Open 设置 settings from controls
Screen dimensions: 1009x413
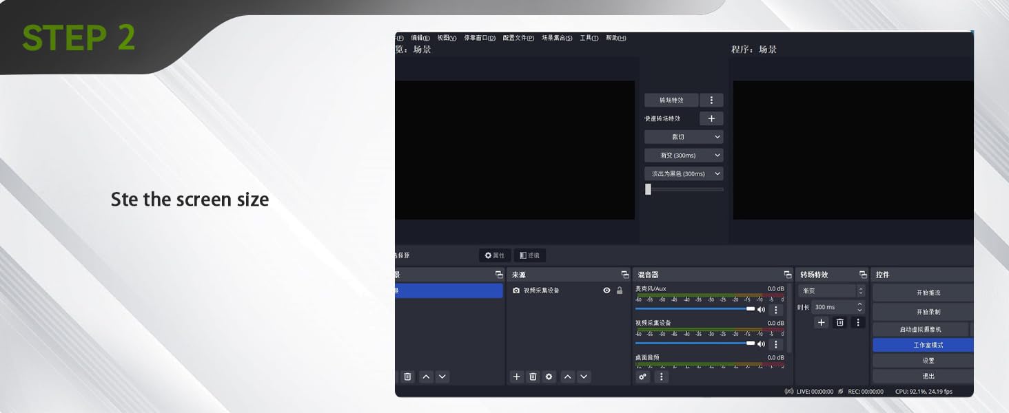point(924,361)
